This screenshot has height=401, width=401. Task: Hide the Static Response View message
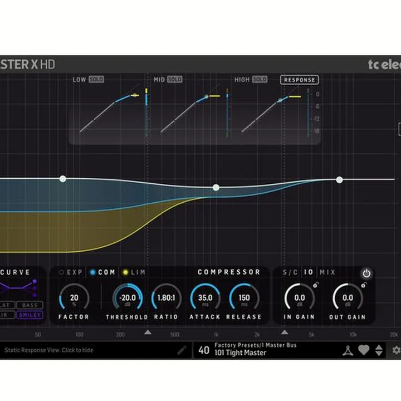[x=49, y=350]
